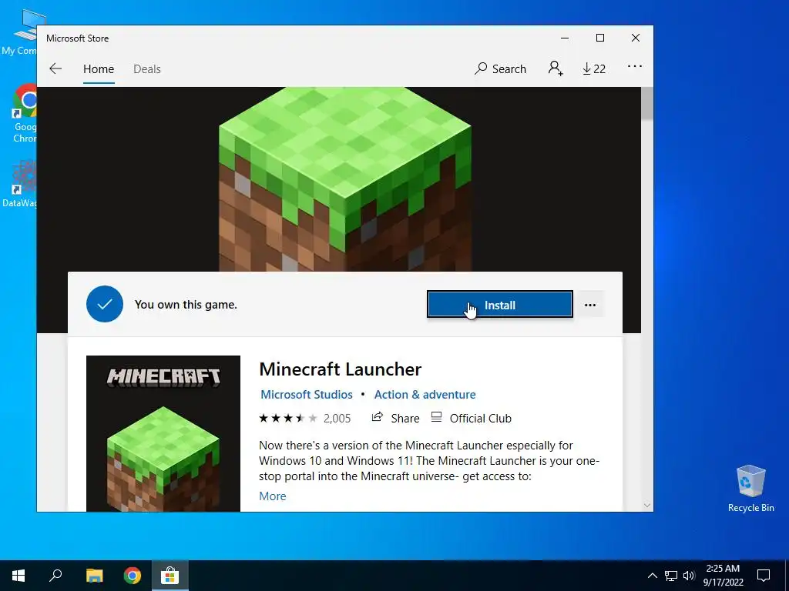Maximize the Microsoft Store window

click(x=599, y=38)
